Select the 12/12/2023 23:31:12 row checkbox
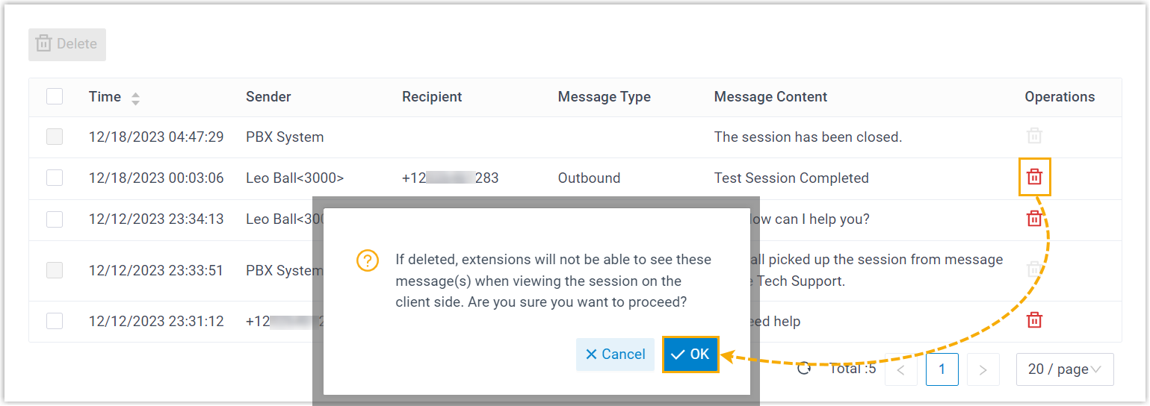The image size is (1150, 406). pyautogui.click(x=55, y=321)
